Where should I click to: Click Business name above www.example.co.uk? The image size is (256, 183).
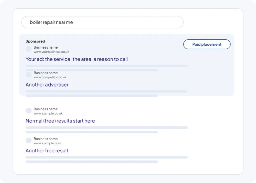46,109
